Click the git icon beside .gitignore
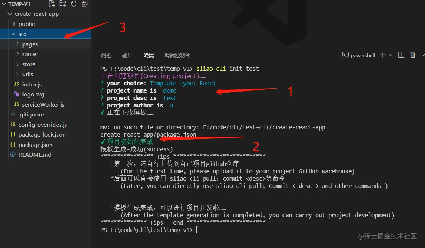 pyautogui.click(x=13, y=114)
